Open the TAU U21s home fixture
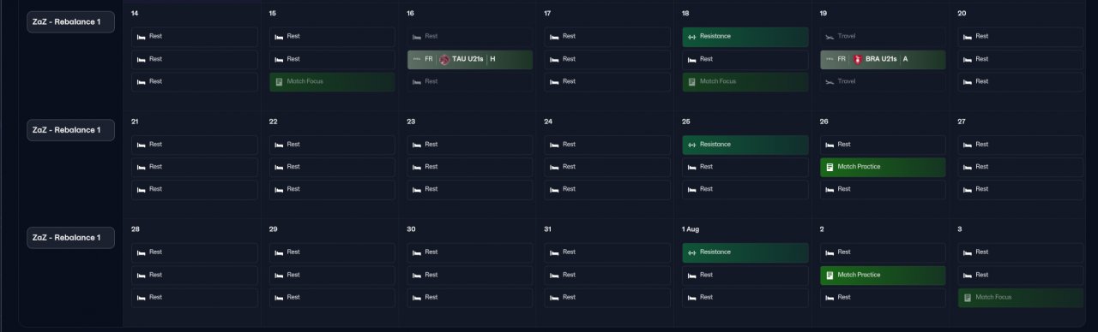This screenshot has width=1098, height=332. point(470,59)
